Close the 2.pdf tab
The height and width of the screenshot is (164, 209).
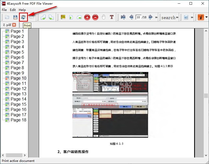coord(14,25)
